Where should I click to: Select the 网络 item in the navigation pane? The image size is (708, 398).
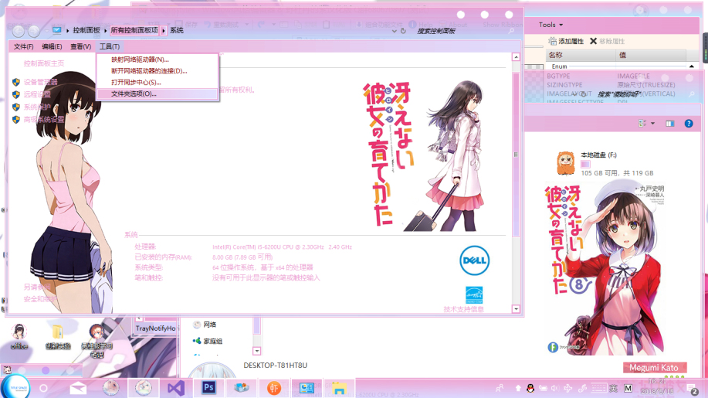(209, 325)
